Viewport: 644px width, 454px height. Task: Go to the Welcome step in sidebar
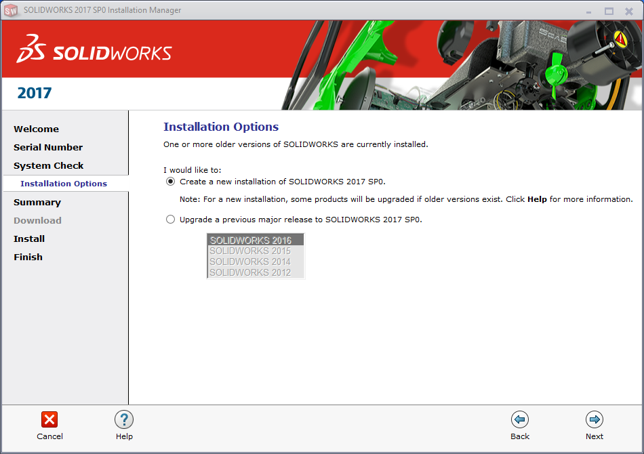click(x=36, y=129)
